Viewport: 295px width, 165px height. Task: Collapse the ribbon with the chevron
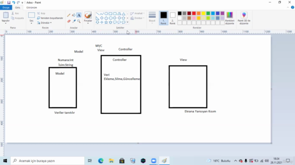(288, 7)
